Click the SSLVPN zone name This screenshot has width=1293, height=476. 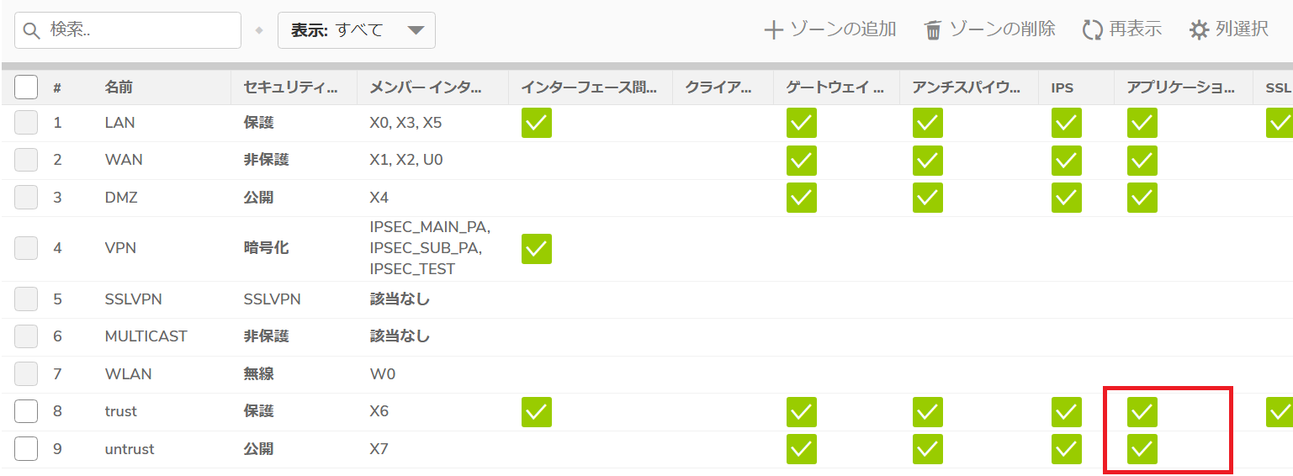coord(134,299)
